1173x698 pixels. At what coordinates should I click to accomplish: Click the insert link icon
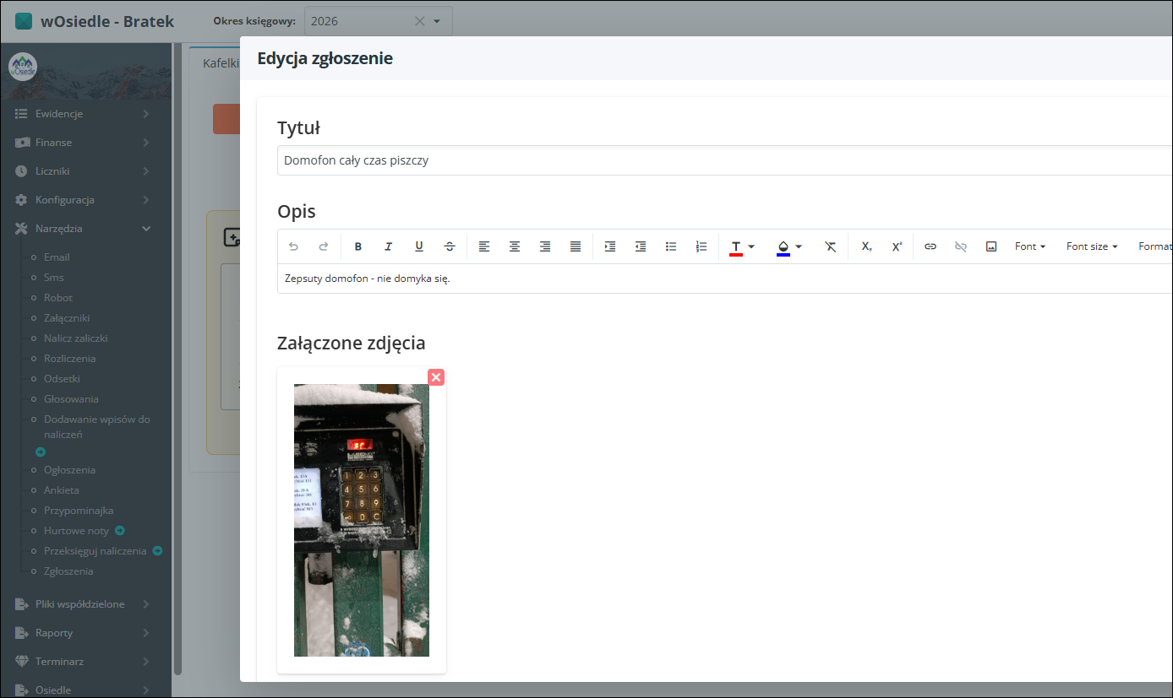coord(930,246)
